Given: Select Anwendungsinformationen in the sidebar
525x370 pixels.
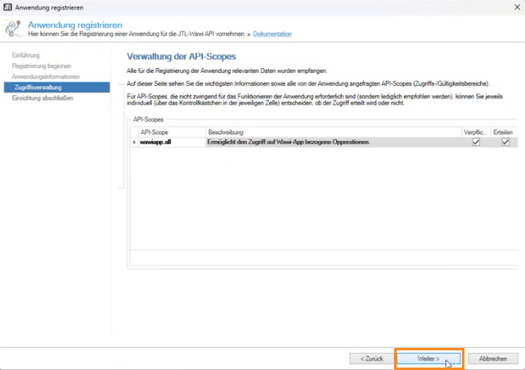Looking at the screenshot, I should click(x=46, y=76).
